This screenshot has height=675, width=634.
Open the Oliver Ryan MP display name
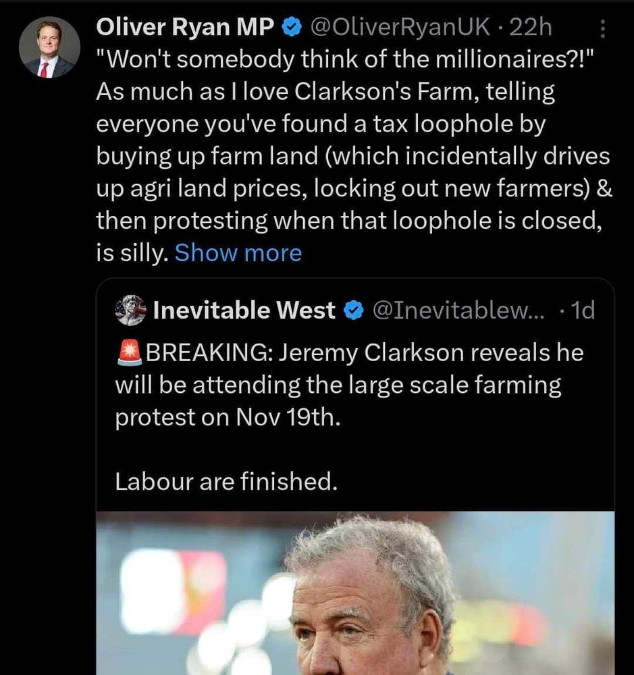186,27
